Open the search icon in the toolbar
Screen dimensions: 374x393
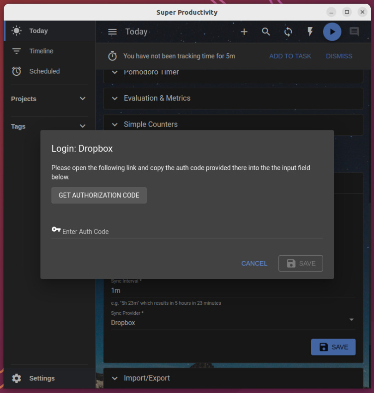point(266,31)
